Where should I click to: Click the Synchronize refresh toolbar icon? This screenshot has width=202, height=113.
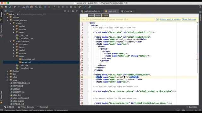pyautogui.click(x=10, y=7)
